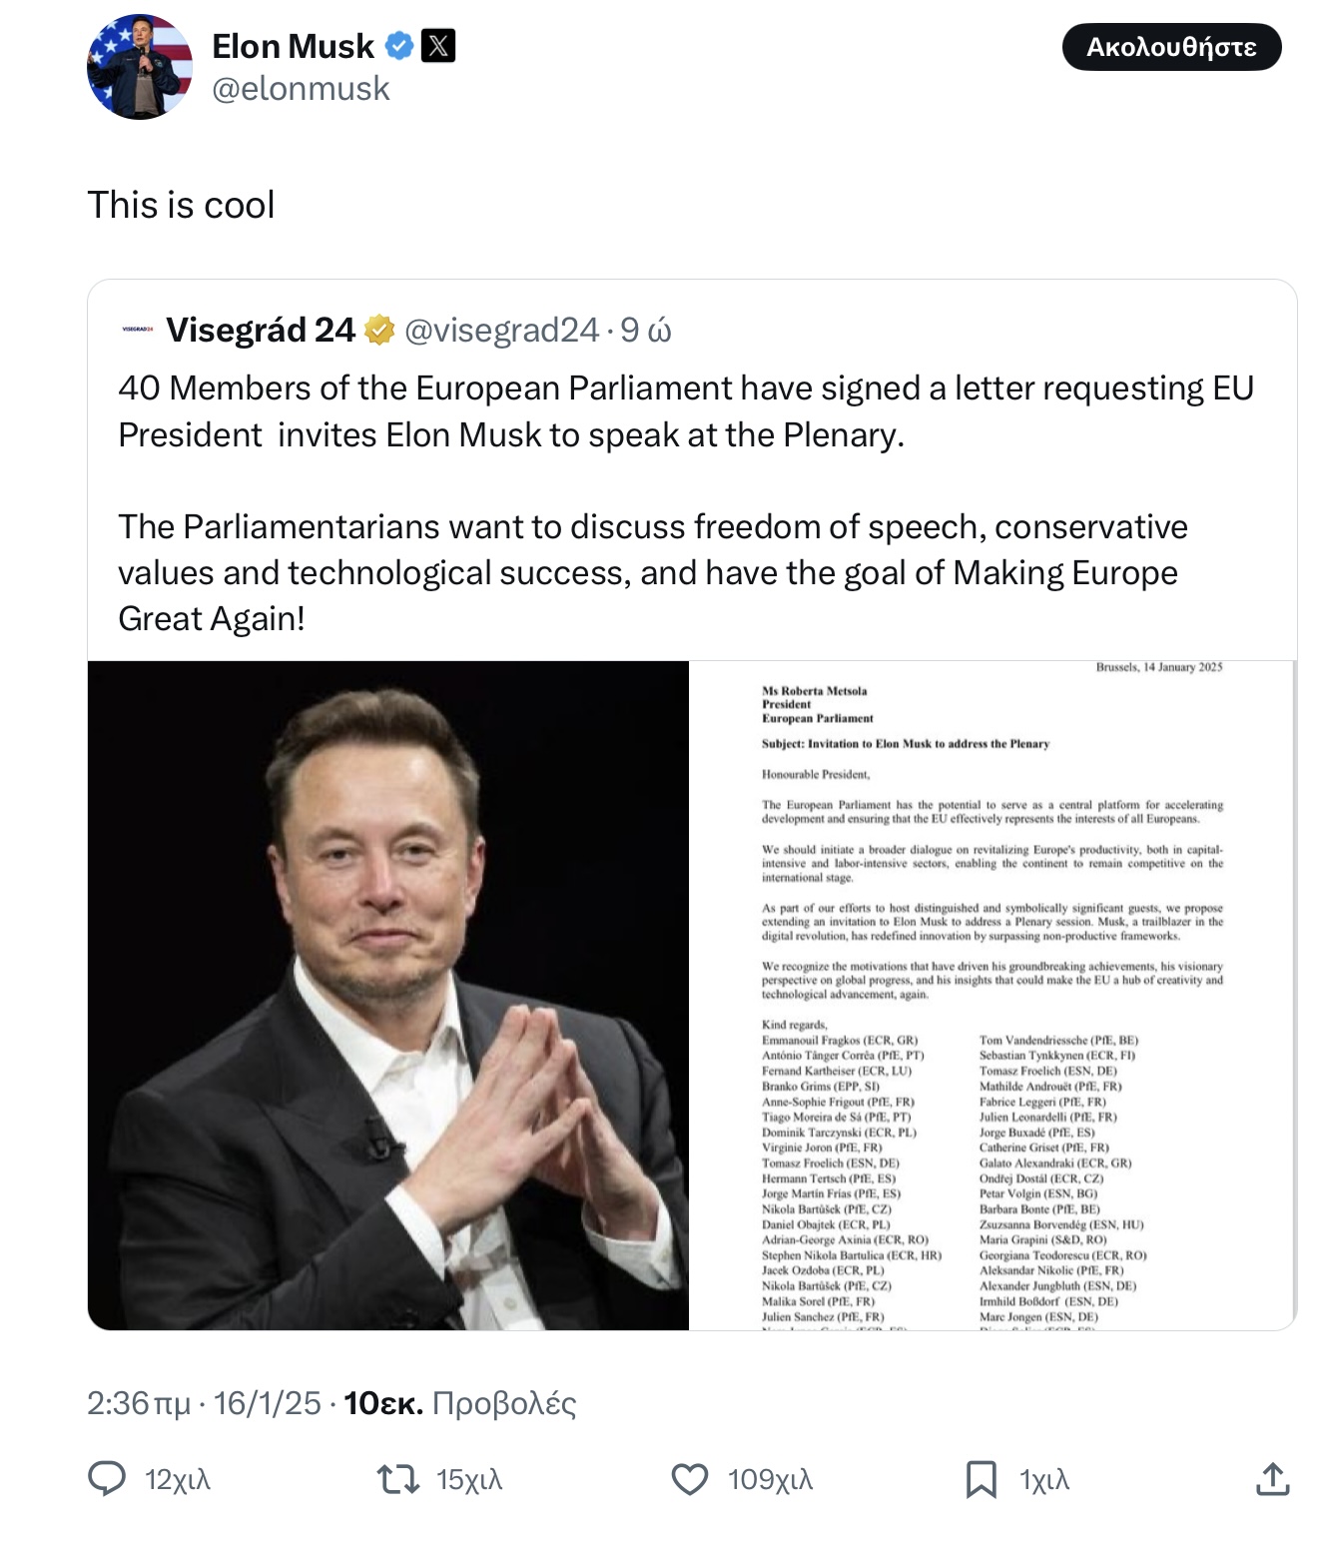Open Elon Musk's profile avatar
This screenshot has height=1548, width=1320.
tap(140, 67)
